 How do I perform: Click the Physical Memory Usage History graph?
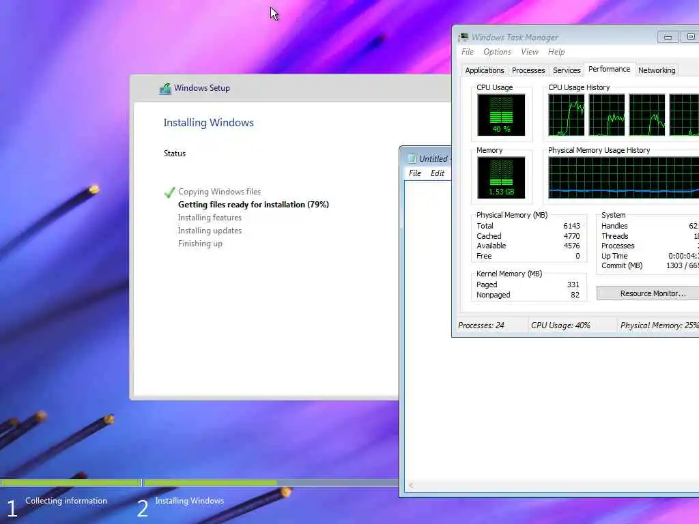tap(624, 178)
